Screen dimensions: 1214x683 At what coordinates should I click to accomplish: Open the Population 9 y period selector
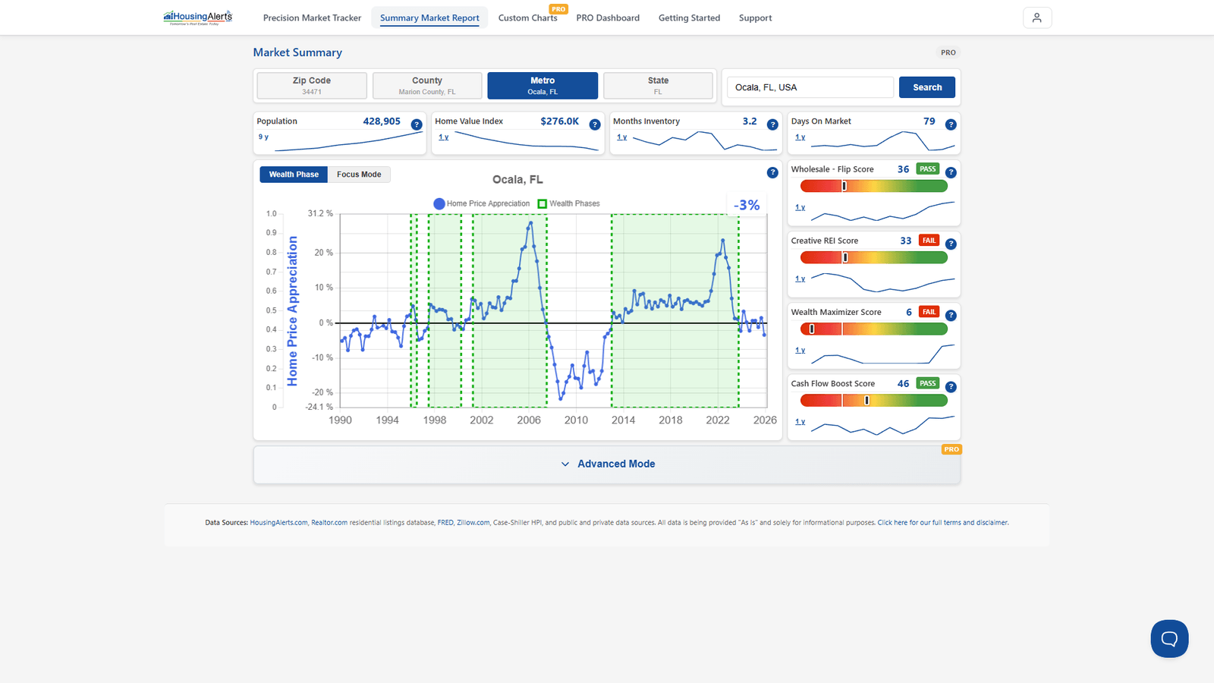coord(263,137)
